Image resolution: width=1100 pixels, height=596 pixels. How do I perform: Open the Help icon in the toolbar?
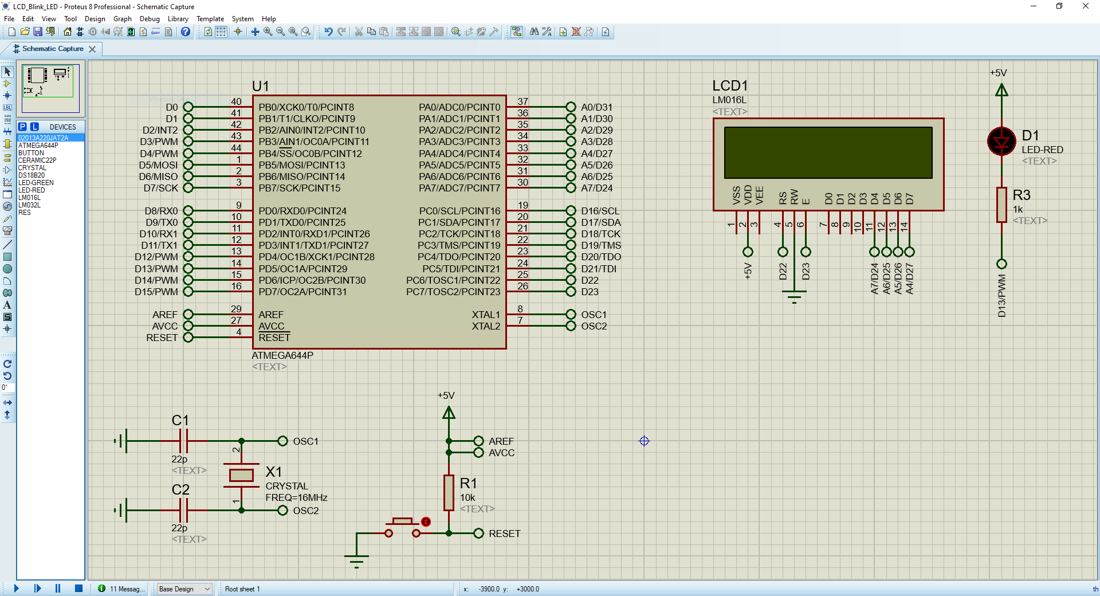(186, 32)
